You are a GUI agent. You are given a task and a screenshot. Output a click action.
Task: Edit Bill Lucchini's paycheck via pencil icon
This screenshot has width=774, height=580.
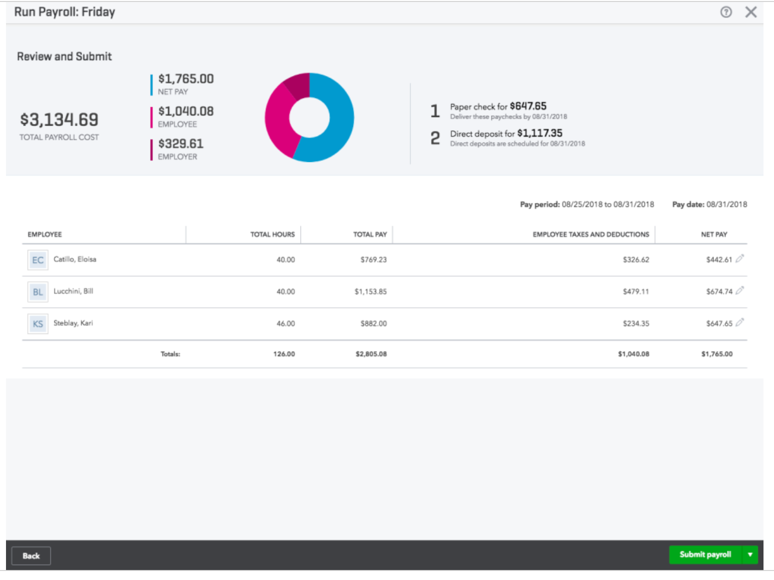(x=740, y=290)
